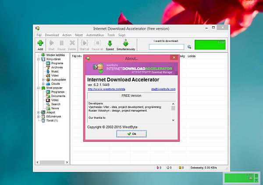Image resolution: width=263 pixels, height=185 pixels.
Task: Click Minden letöltés tree icon
Action: [x=43, y=55]
